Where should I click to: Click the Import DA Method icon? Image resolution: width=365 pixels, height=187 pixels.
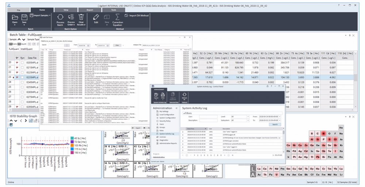point(126,15)
